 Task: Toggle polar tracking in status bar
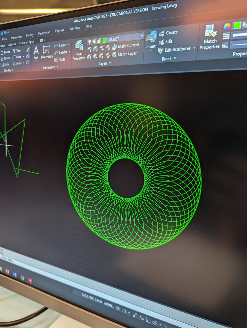tap(155, 323)
